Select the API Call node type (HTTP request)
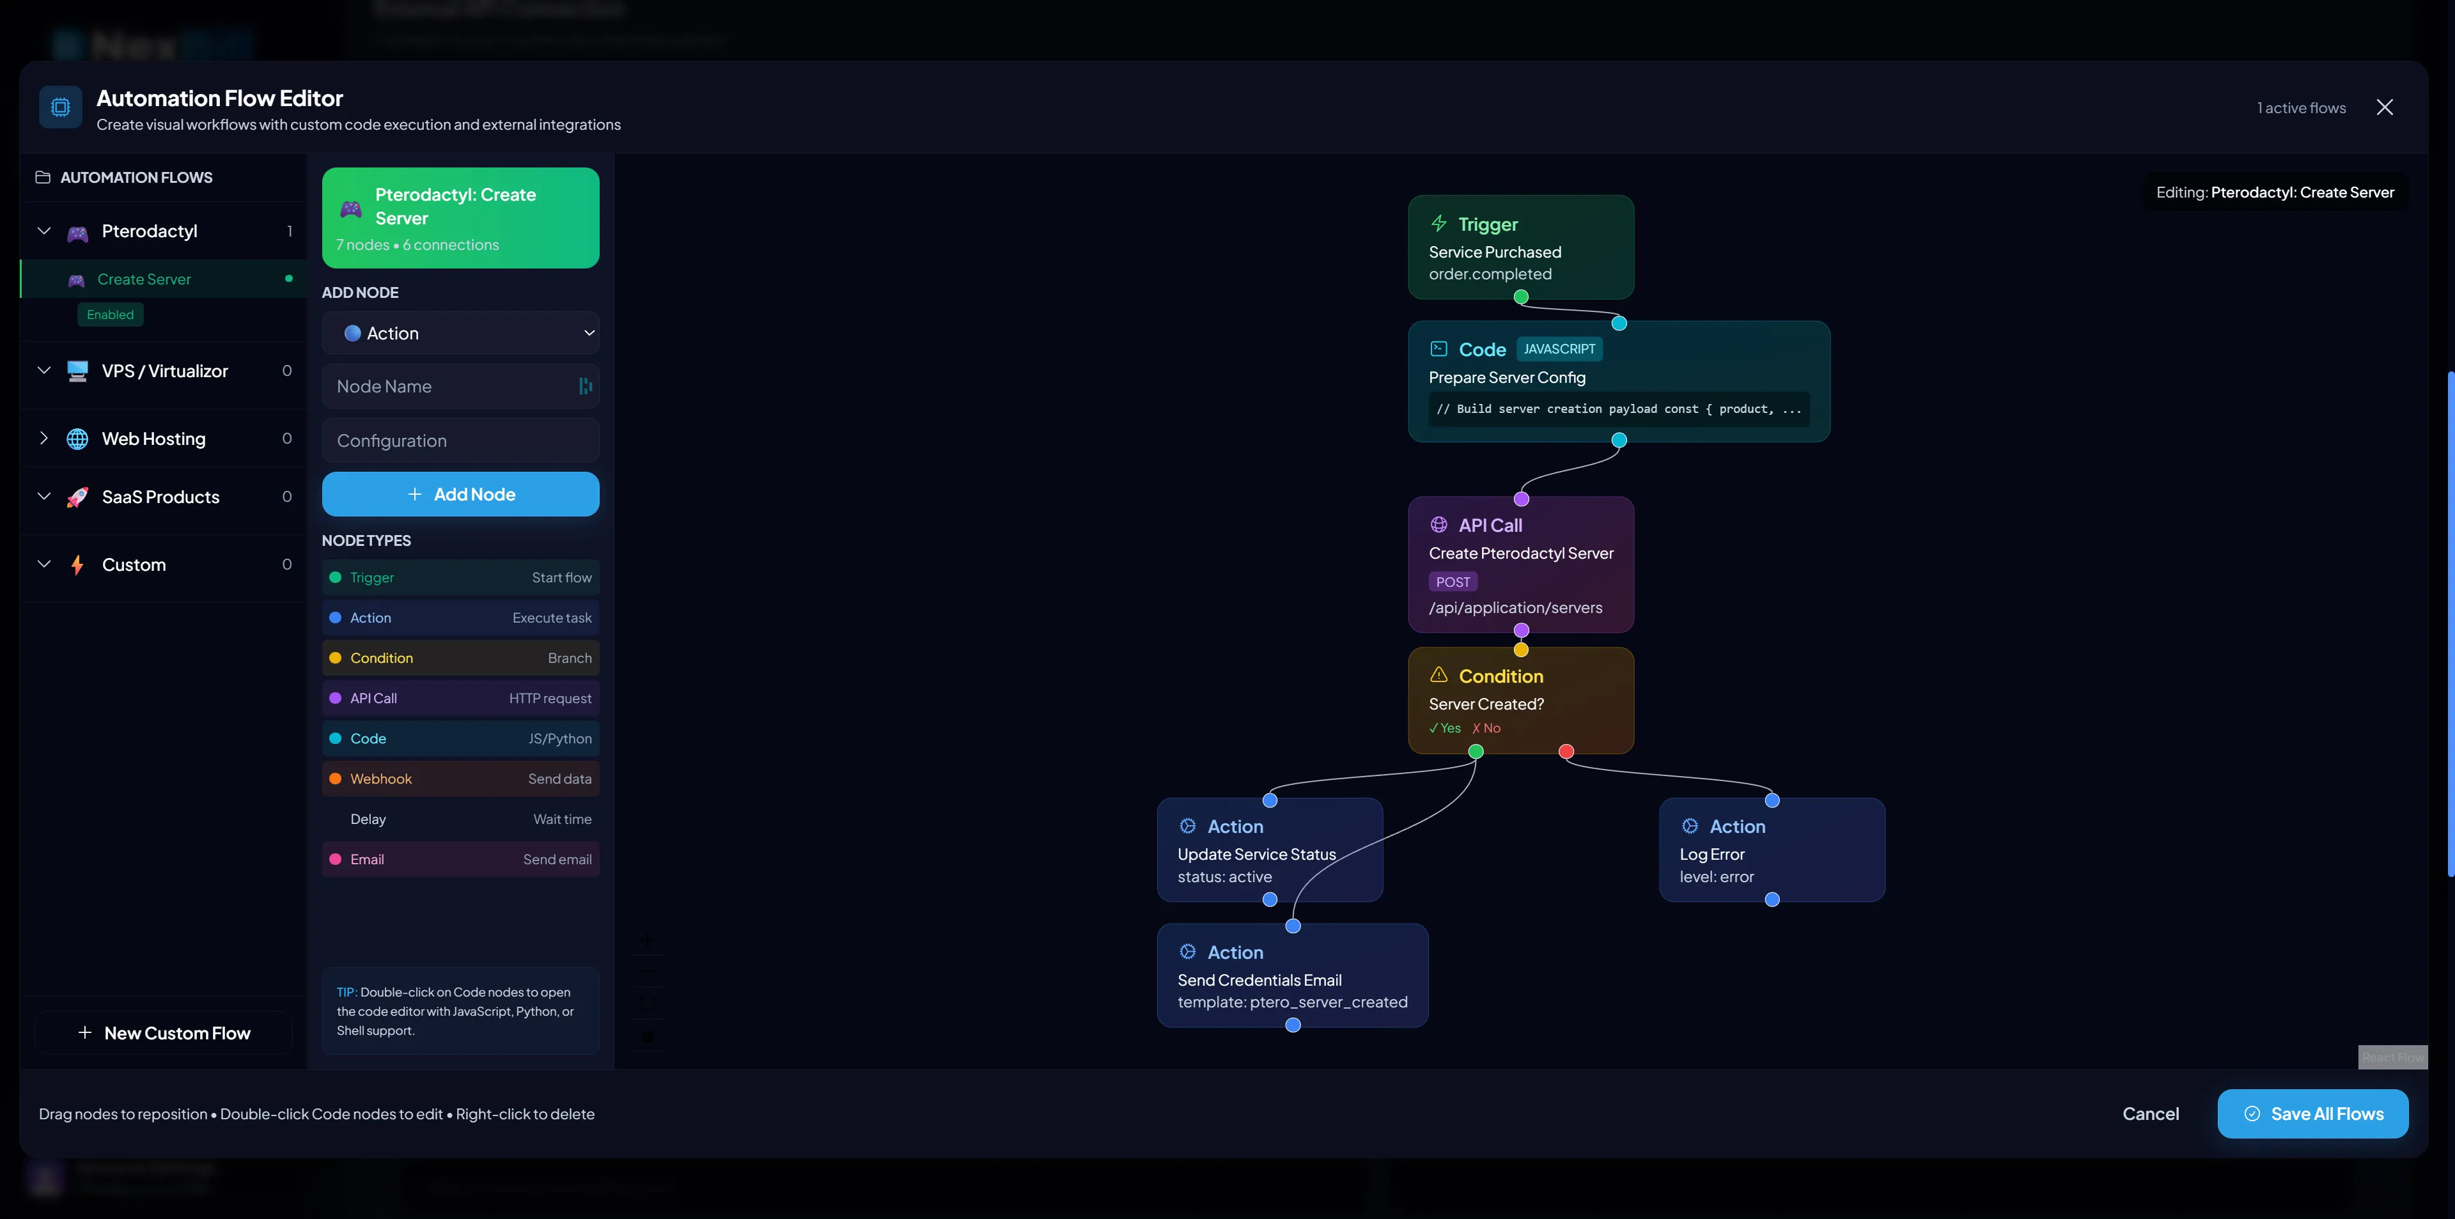Image resolution: width=2455 pixels, height=1219 pixels. pyautogui.click(x=460, y=697)
